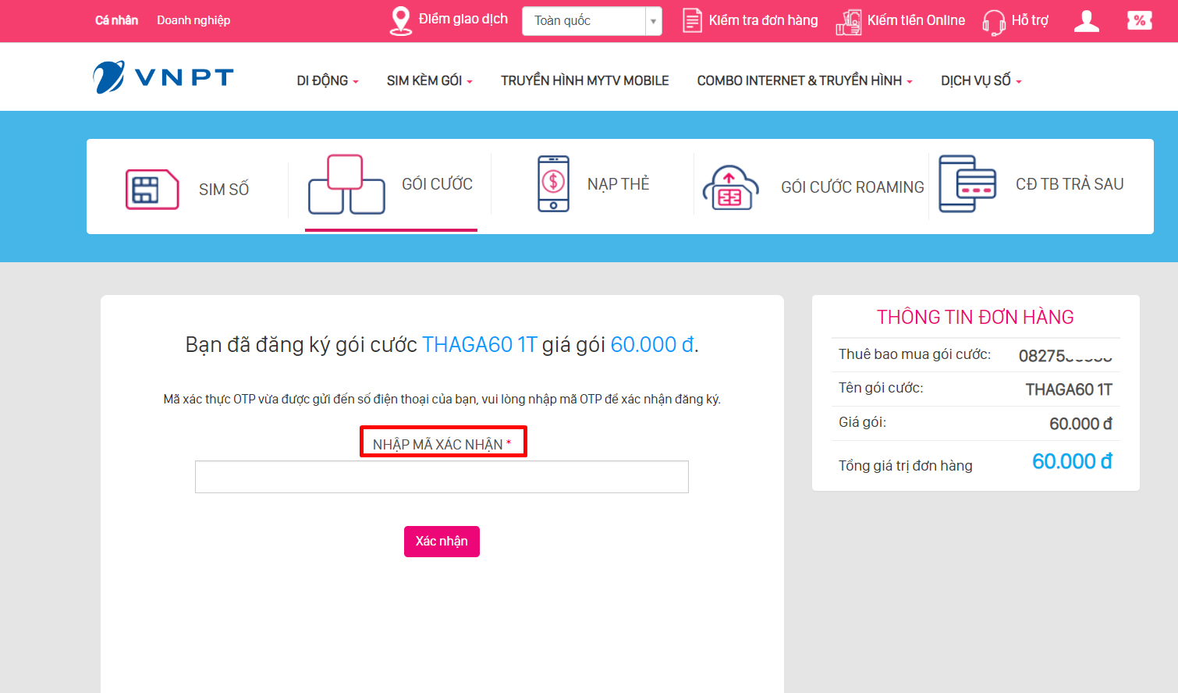Switch to the CĐ TB TRẢ SAU tab
Screen dimensions: 1178x693
(1070, 184)
